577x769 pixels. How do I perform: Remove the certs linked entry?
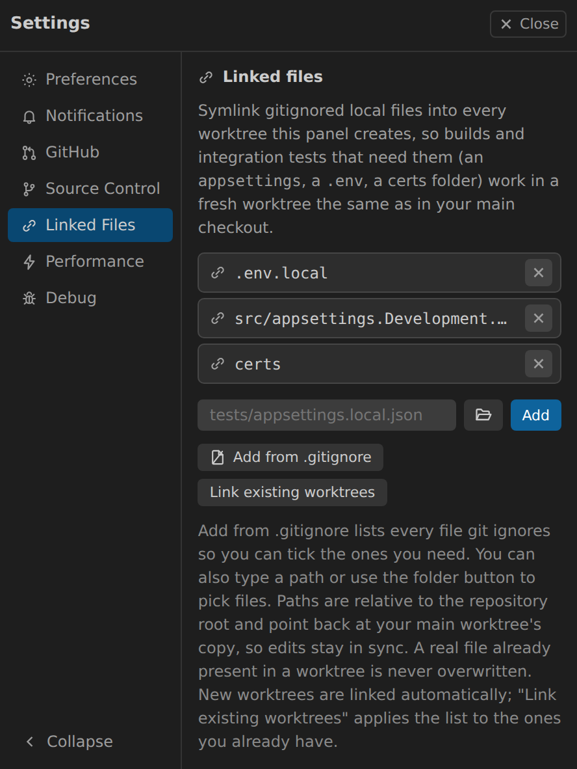[x=538, y=364]
